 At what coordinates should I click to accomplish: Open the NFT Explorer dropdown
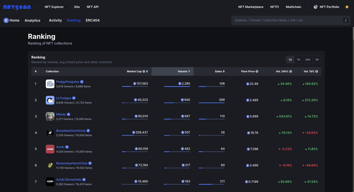(x=55, y=7)
